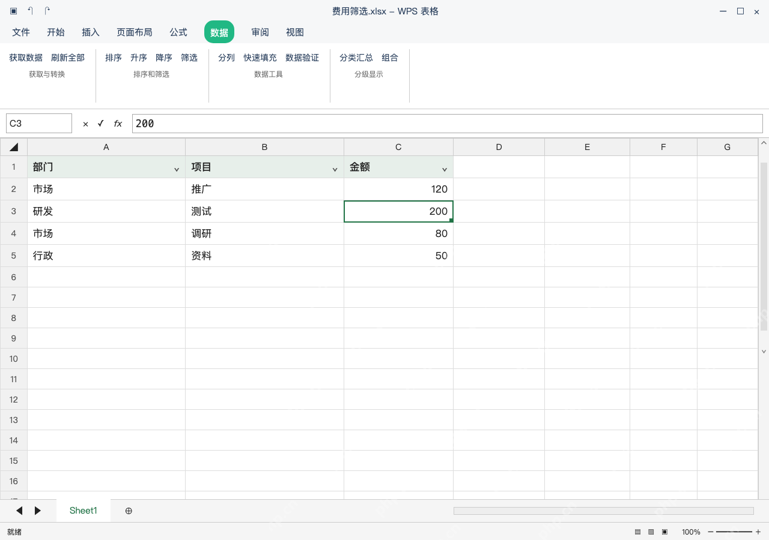Click the 组合 button
Image resolution: width=769 pixels, height=540 pixels.
click(x=390, y=58)
